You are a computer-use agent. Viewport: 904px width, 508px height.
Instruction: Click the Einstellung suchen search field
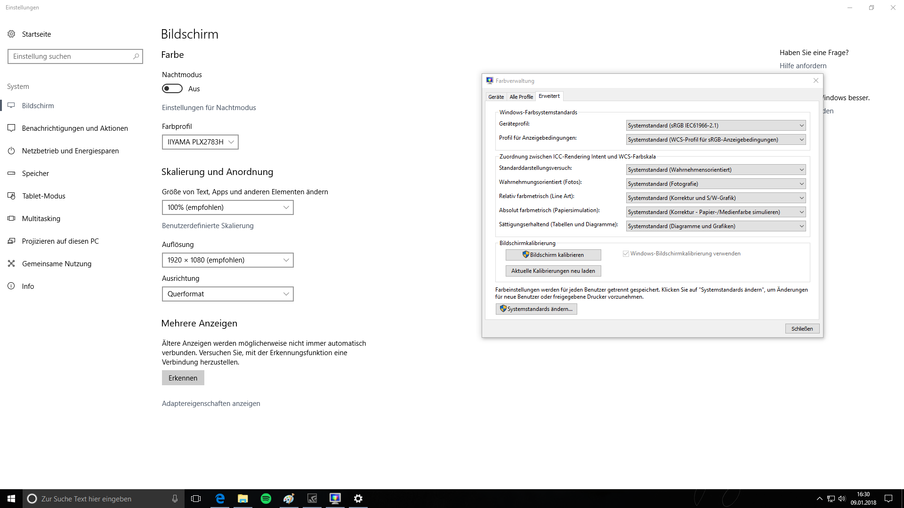71,56
